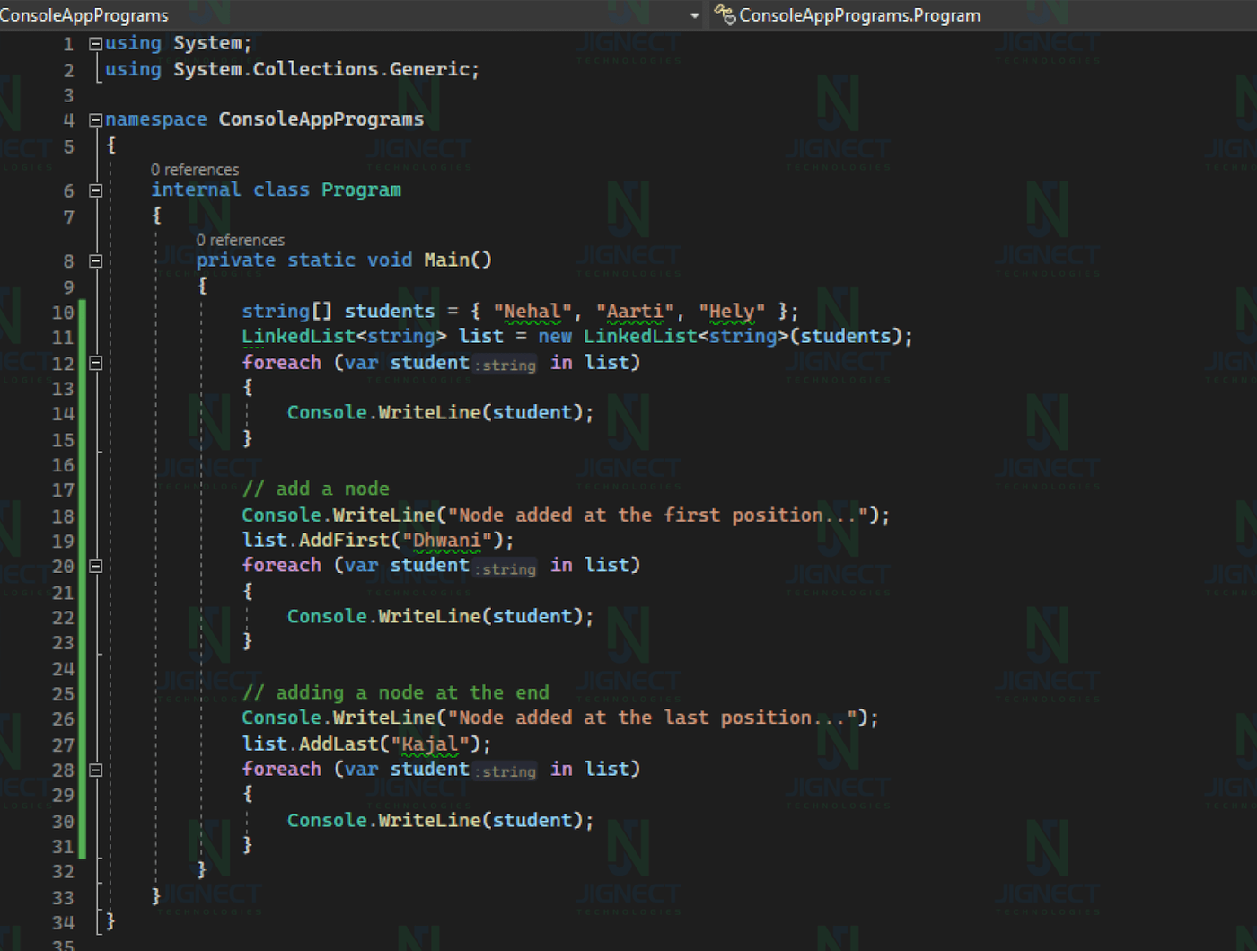Viewport: 1257px width, 951px height.
Task: Collapse the internal class Program block
Action: 95,190
